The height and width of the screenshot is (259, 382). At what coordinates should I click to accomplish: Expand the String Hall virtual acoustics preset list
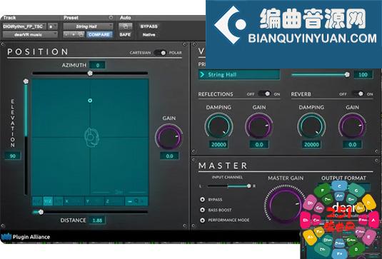pyautogui.click(x=239, y=74)
